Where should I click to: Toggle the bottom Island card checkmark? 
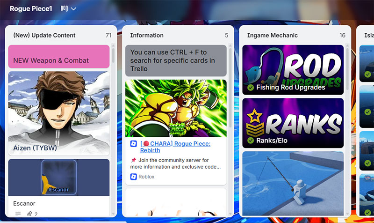pyautogui.click(x=367, y=212)
